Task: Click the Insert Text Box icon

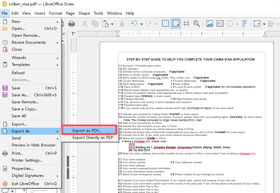Action: pos(220,23)
